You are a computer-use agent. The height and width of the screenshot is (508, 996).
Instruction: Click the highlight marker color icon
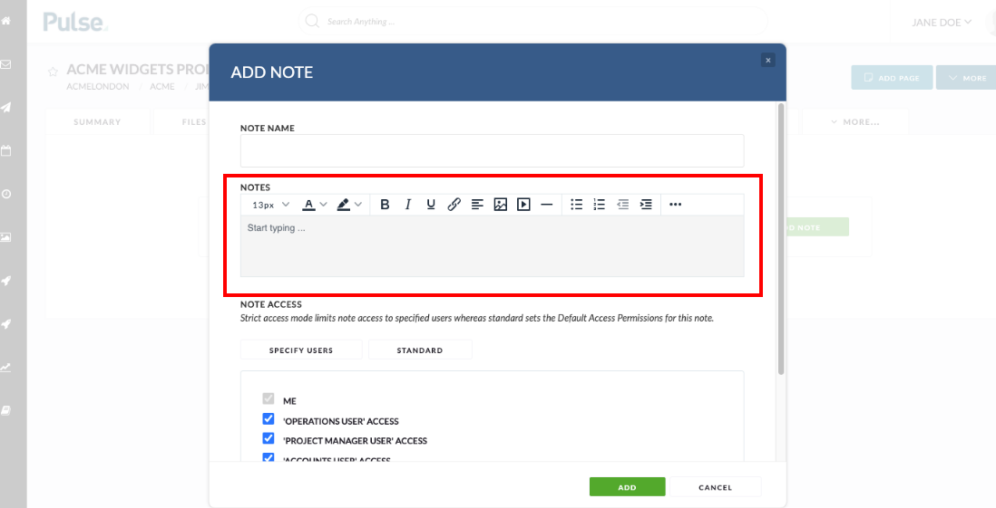(x=343, y=205)
